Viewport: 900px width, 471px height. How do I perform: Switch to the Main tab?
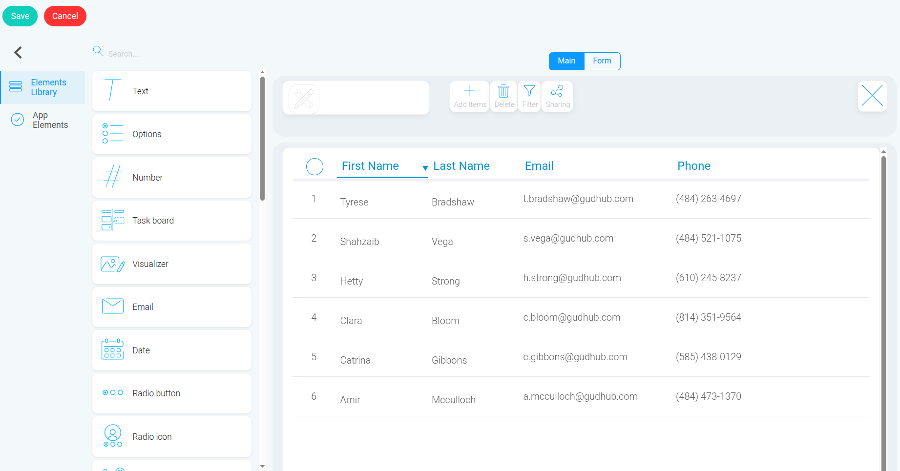click(x=566, y=61)
